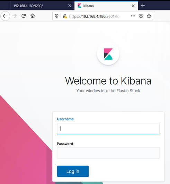Open the page actions three-dots menu
170x184 pixels.
133,16
